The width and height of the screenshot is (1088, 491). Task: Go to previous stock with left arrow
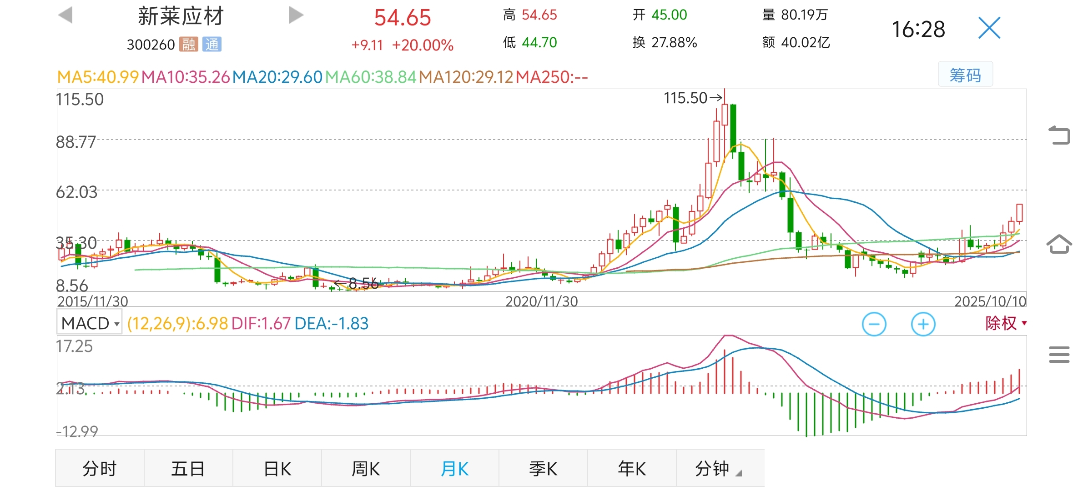click(x=66, y=15)
